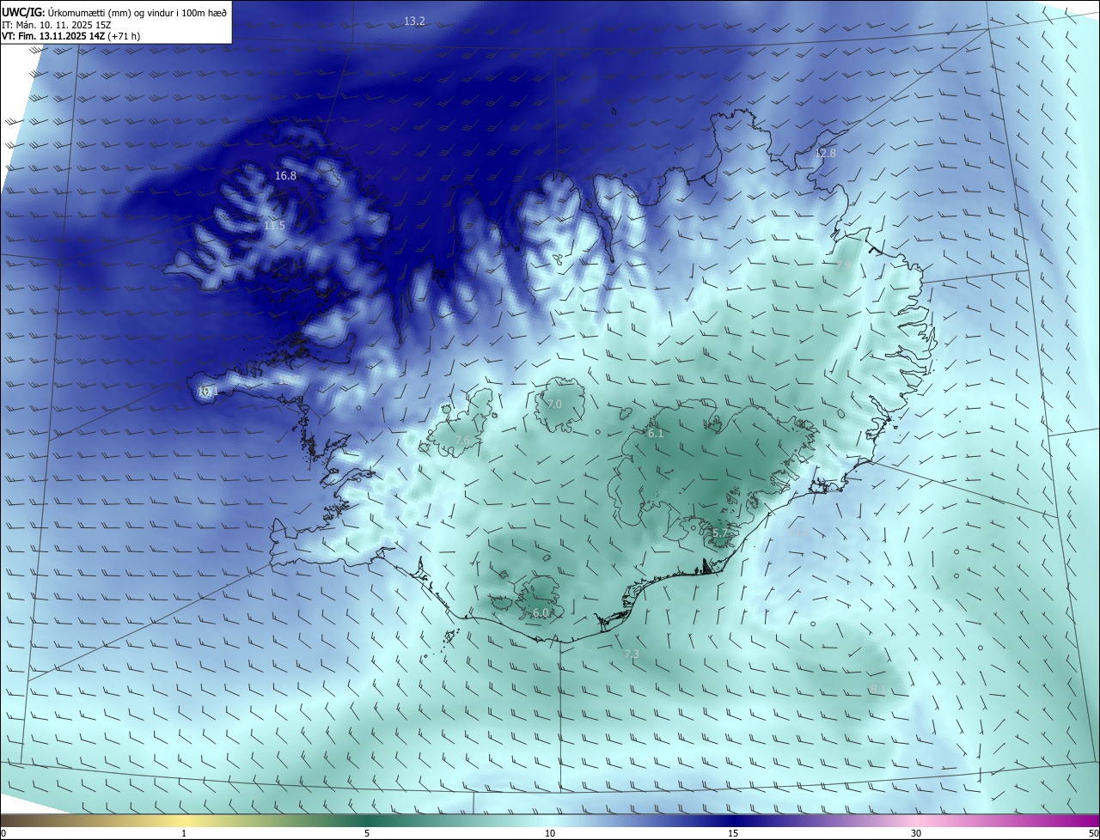This screenshot has height=840, width=1100.
Task: Click the colorbar label 30
Action: pyautogui.click(x=916, y=833)
